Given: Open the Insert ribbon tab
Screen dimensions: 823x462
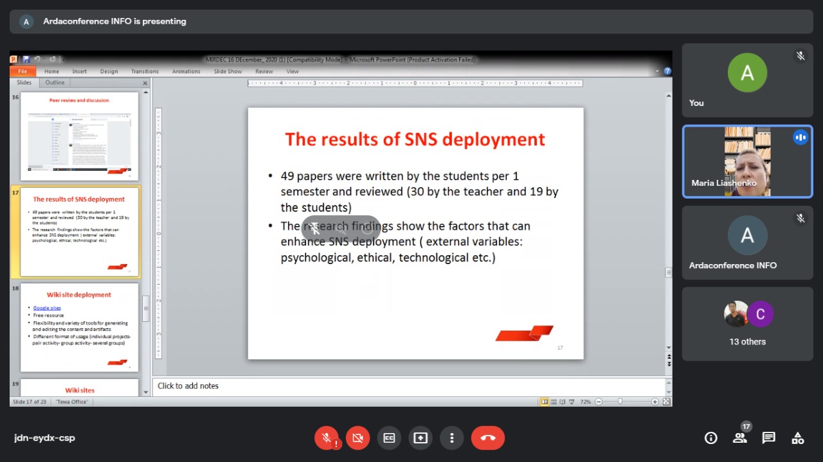Looking at the screenshot, I should (80, 71).
